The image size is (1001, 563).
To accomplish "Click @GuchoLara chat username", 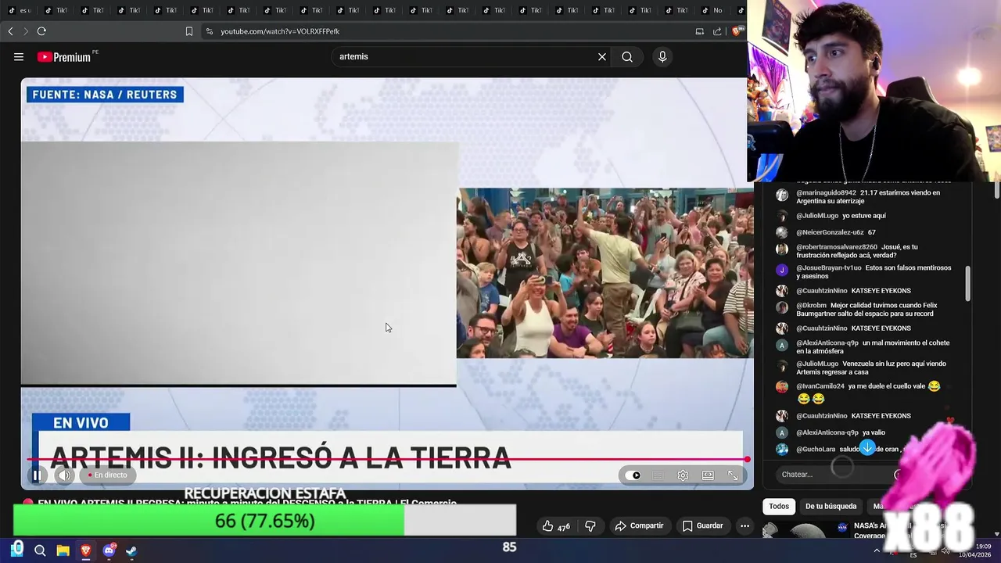I will coord(816,450).
